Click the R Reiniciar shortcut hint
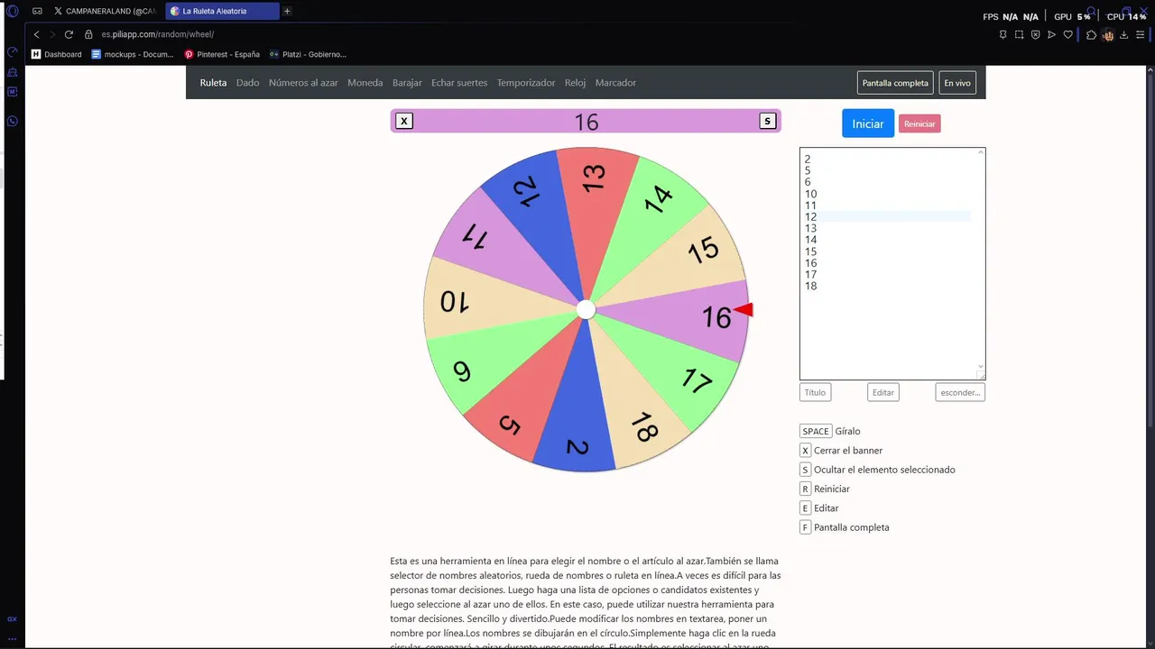1155x649 pixels. [x=825, y=489]
